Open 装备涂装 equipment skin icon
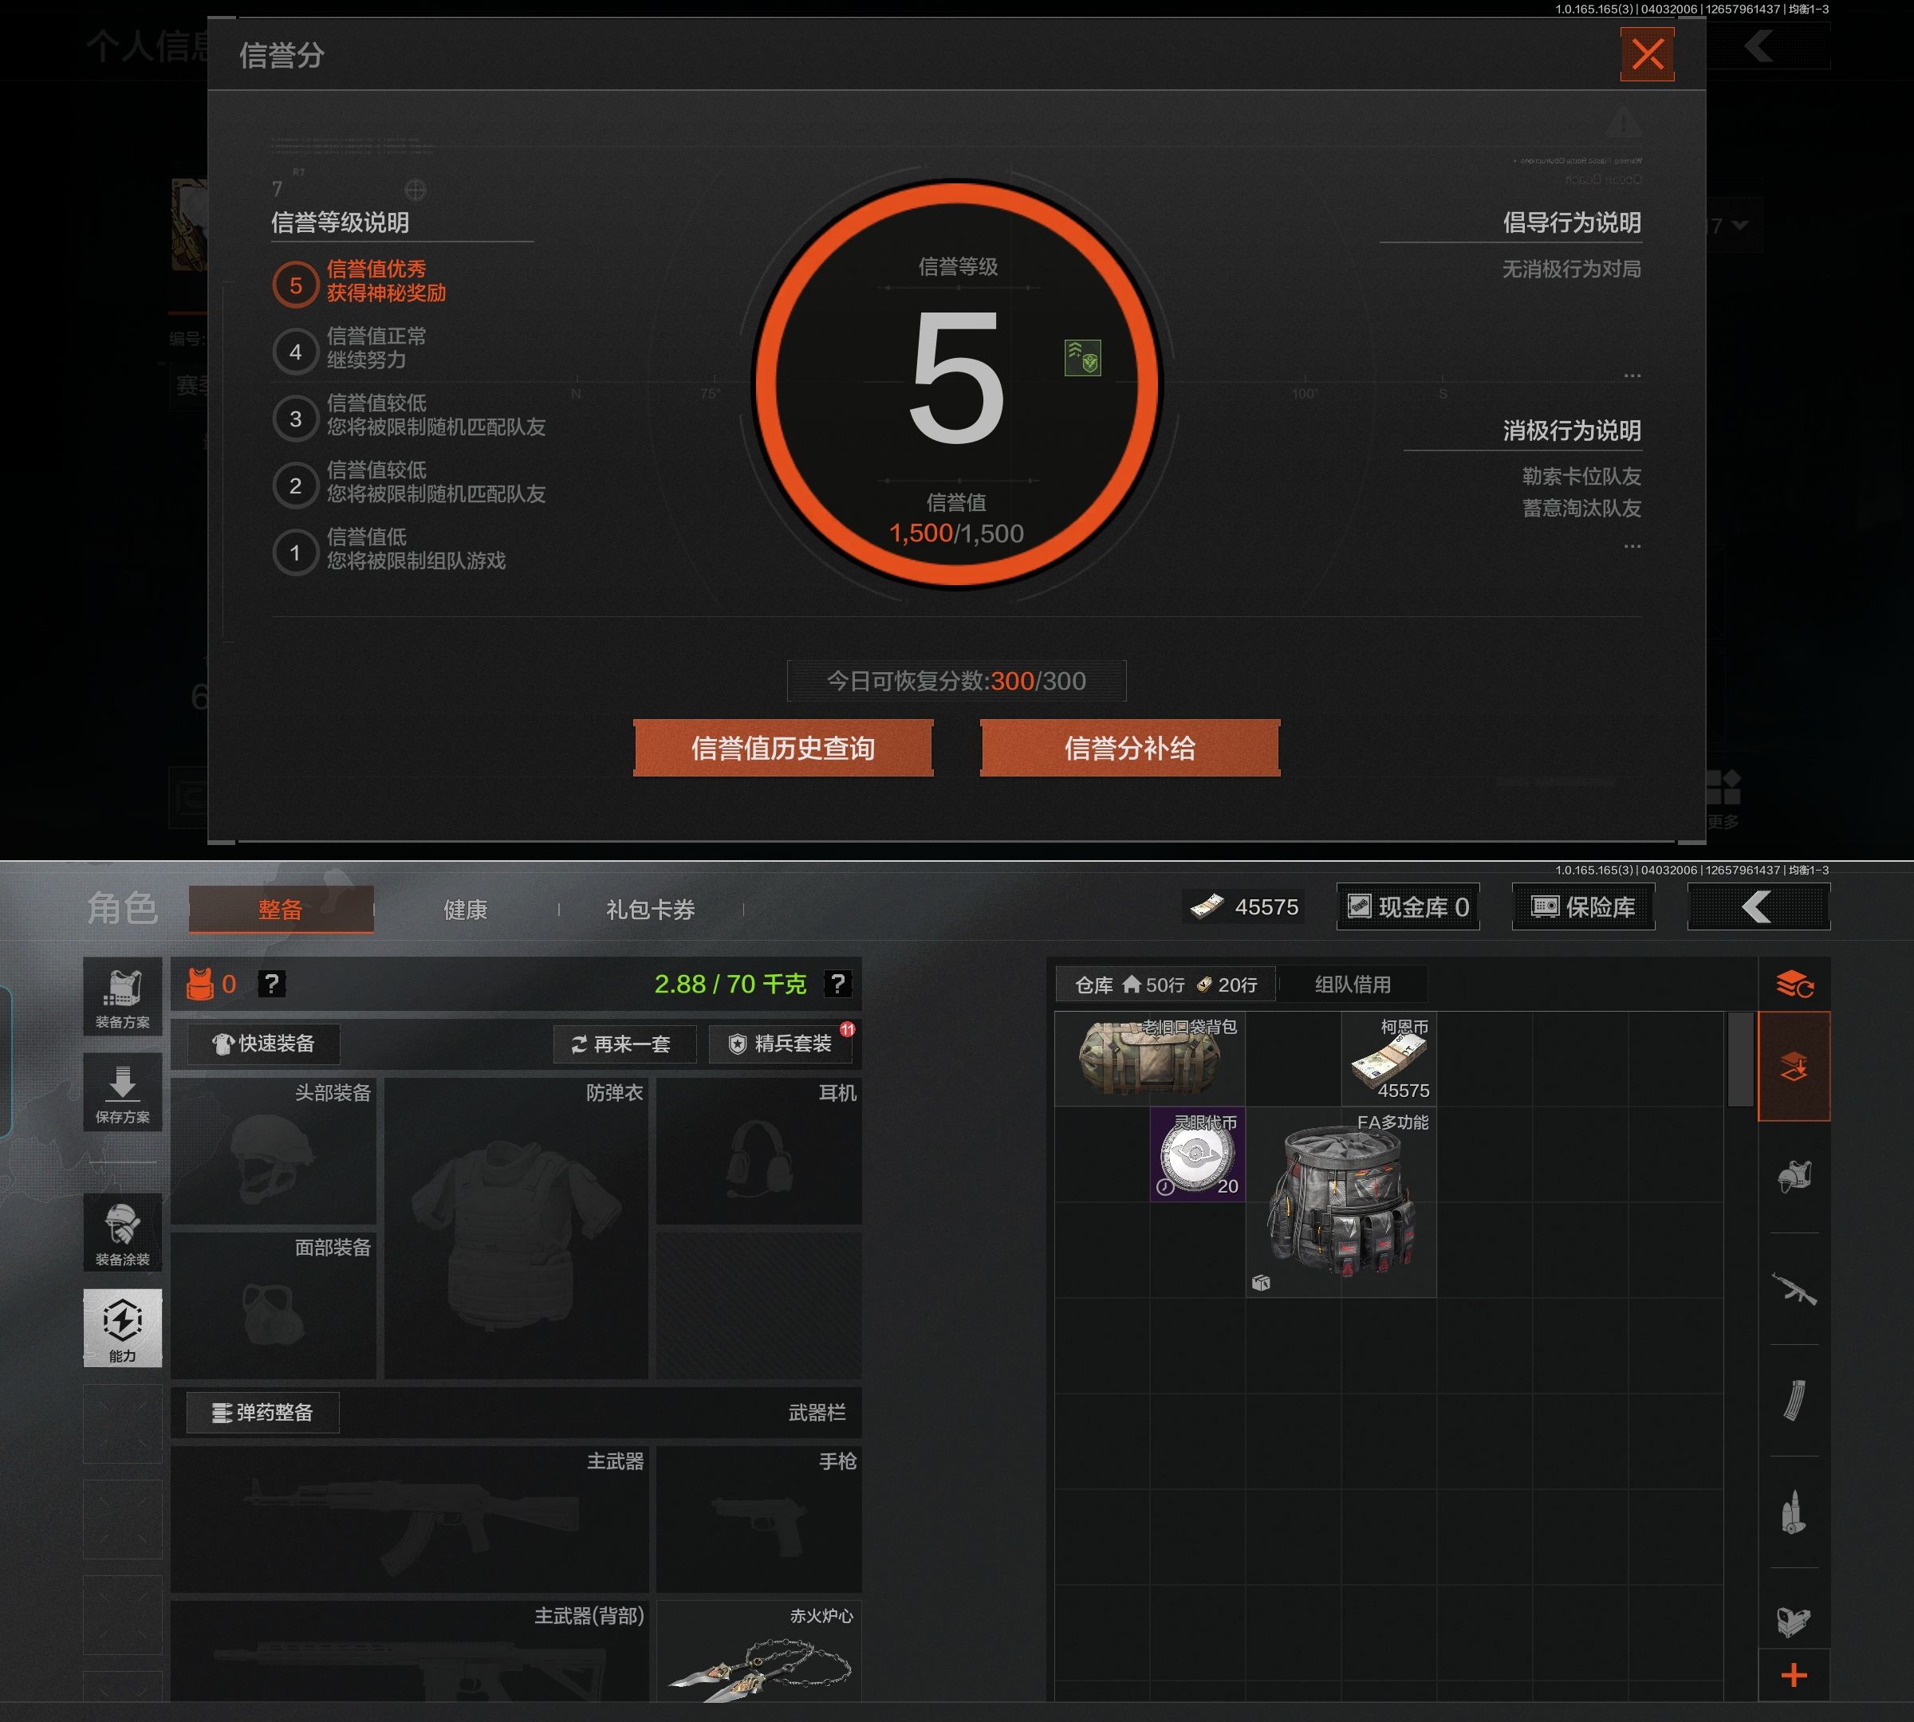This screenshot has height=1722, width=1914. (122, 1233)
